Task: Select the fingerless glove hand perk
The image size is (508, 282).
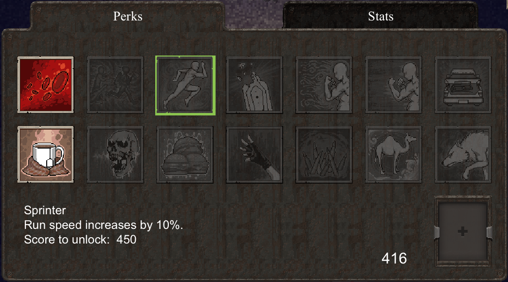Action: coord(254,154)
